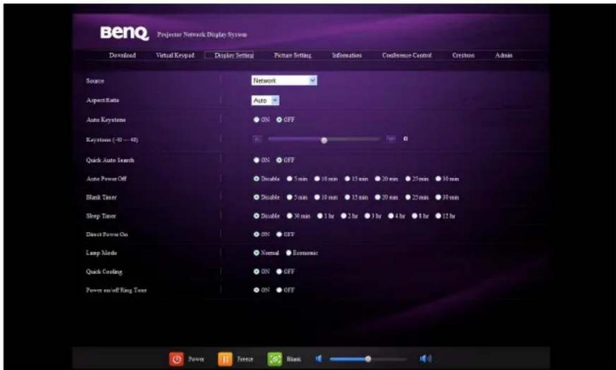The width and height of the screenshot is (616, 370).
Task: Open the Source dropdown
Action: click(284, 80)
